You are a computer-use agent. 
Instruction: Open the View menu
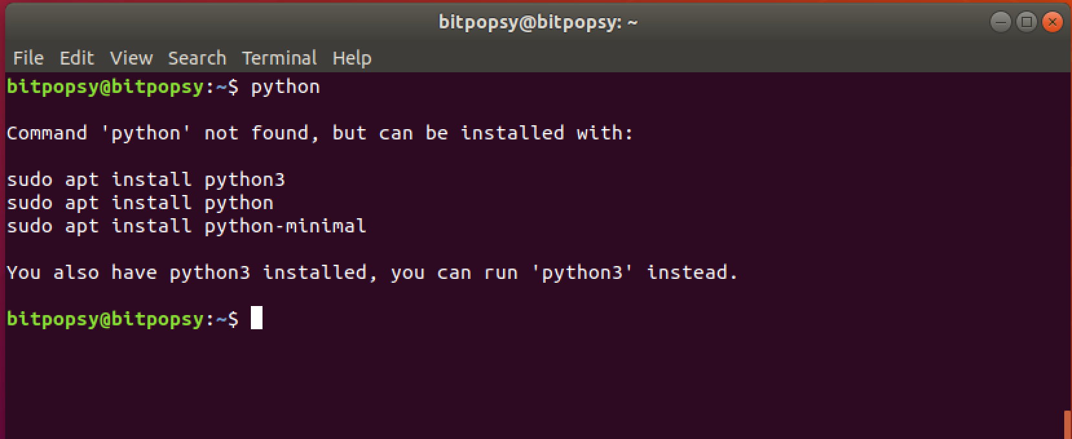pos(131,58)
